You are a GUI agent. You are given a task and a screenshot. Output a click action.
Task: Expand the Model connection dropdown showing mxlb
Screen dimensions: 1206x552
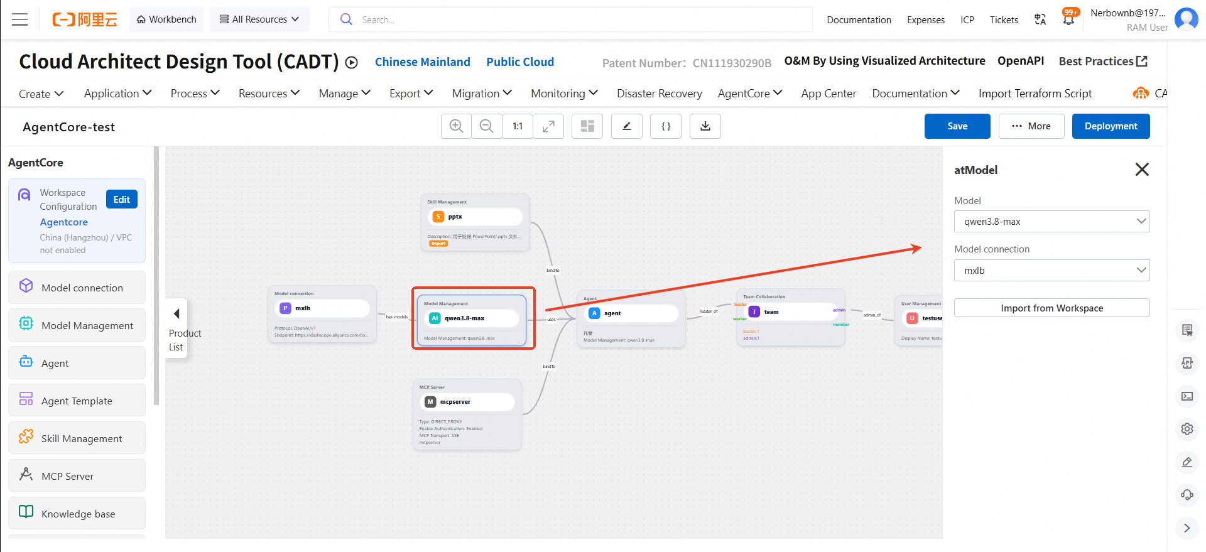click(1052, 270)
